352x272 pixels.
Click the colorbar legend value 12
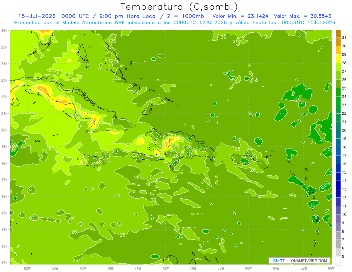click(344, 197)
